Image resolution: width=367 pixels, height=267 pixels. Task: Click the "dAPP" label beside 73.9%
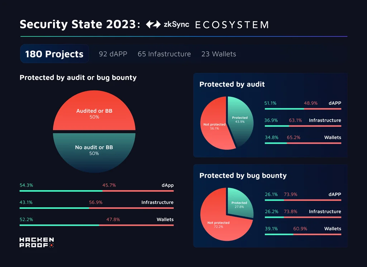[335, 195]
